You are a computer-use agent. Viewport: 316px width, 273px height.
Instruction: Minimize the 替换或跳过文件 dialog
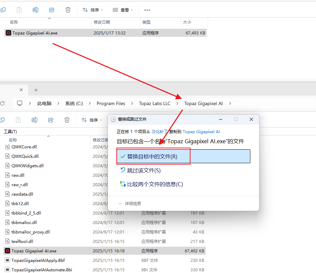click(221, 119)
